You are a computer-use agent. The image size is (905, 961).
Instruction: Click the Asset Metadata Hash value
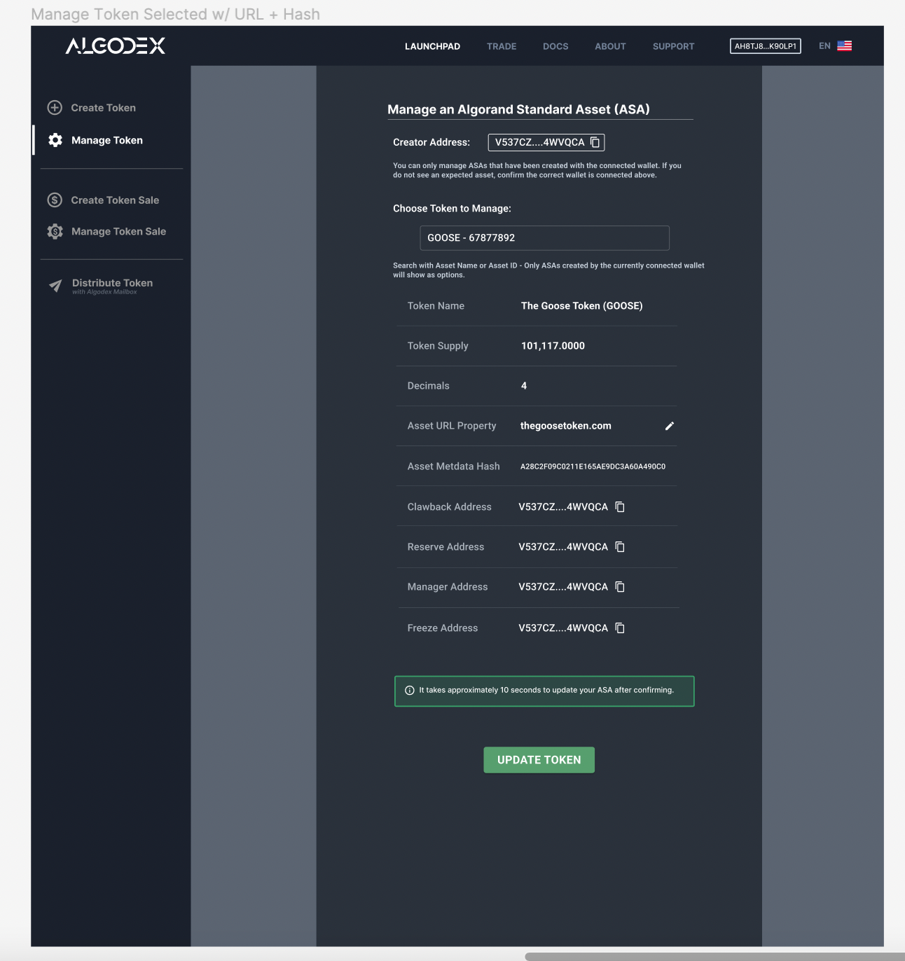point(593,466)
